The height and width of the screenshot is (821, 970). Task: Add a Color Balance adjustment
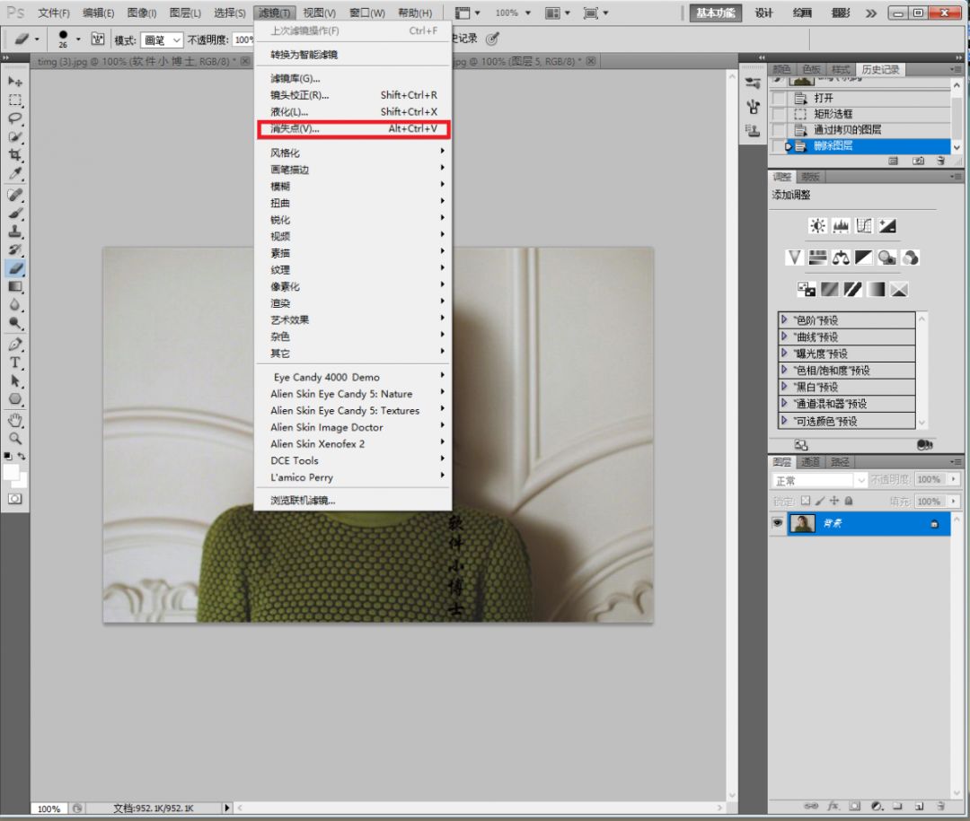pyautogui.click(x=841, y=258)
